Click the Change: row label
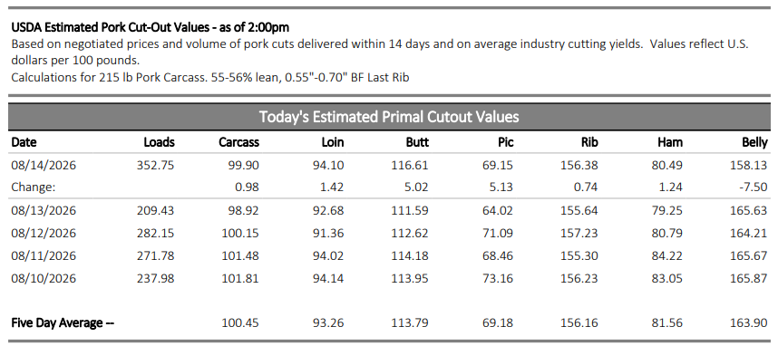This screenshot has height=346, width=778. pyautogui.click(x=31, y=187)
